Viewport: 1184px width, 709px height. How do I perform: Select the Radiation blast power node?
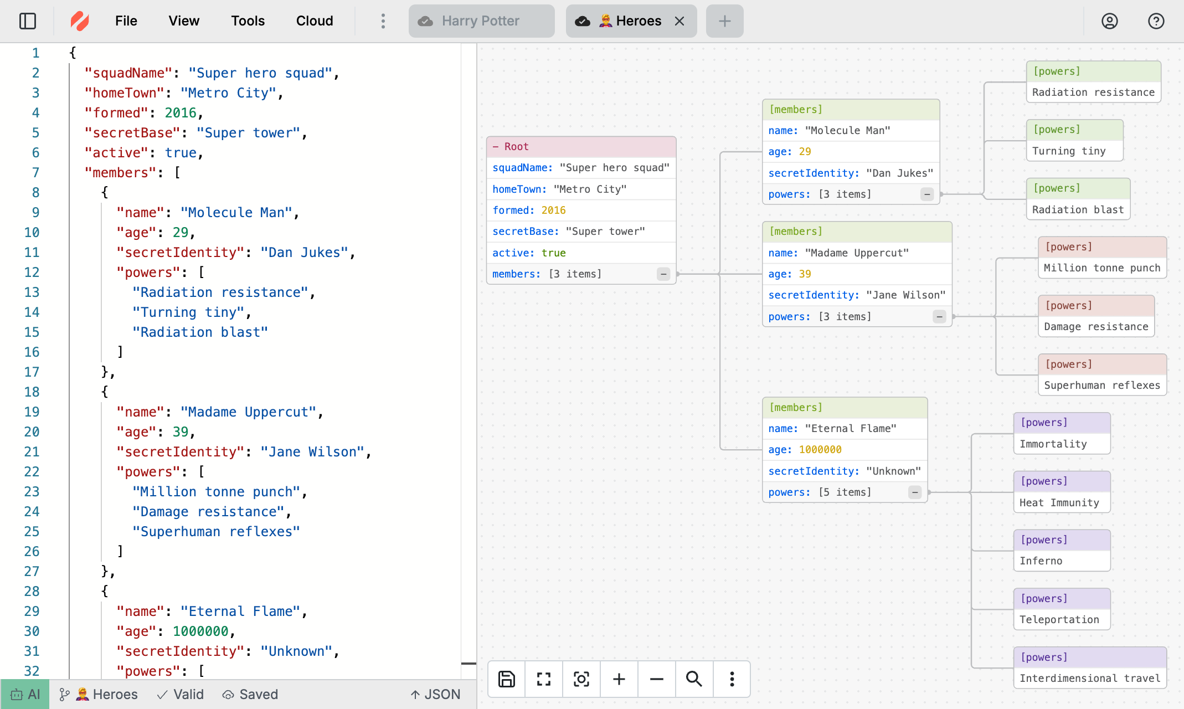[1078, 199]
